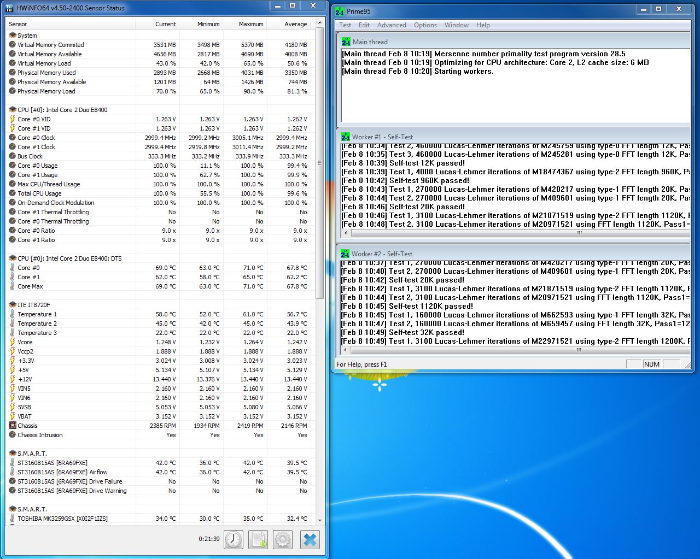
Task: Click the Maximum column header
Action: pyautogui.click(x=245, y=24)
